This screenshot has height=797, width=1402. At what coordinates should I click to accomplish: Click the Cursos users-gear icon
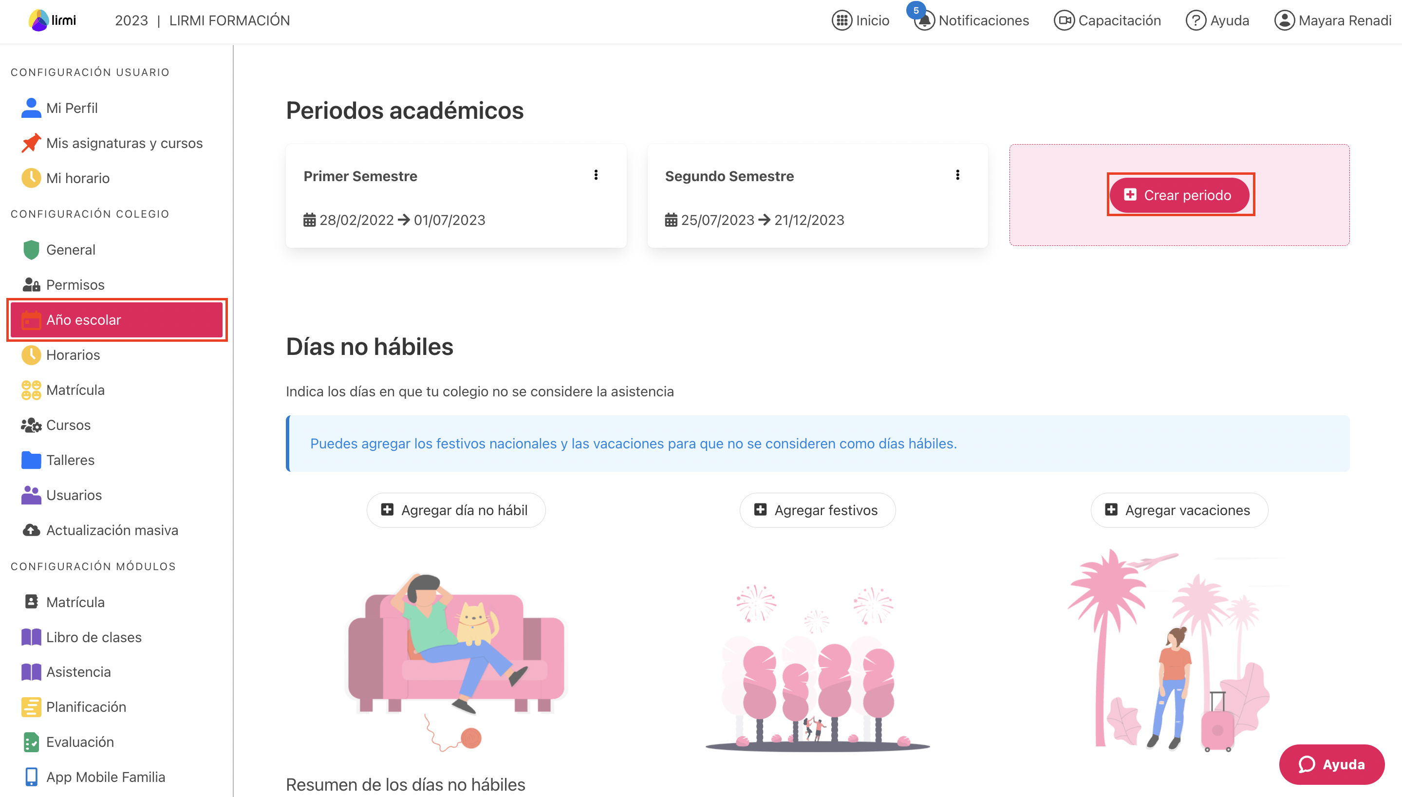click(31, 425)
